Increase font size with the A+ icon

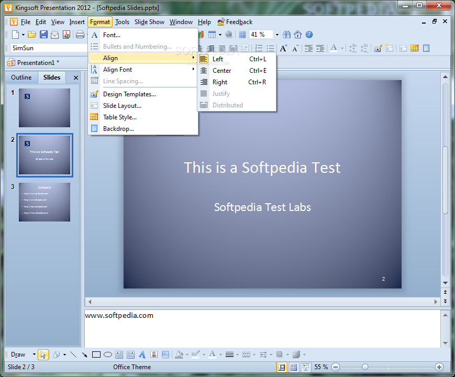(x=283, y=48)
